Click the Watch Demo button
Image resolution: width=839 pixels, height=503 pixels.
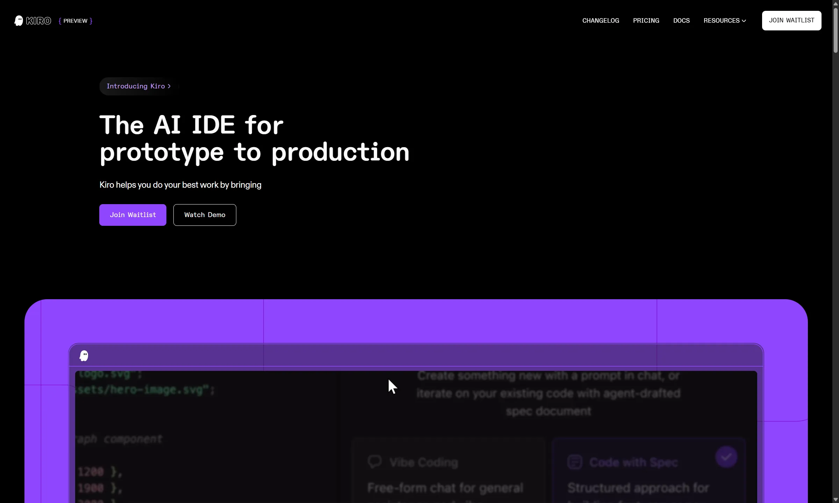(205, 215)
